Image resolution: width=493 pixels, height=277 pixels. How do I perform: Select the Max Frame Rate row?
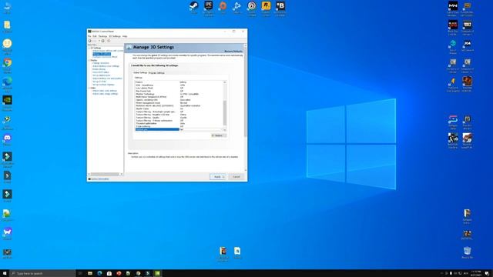[x=179, y=91]
